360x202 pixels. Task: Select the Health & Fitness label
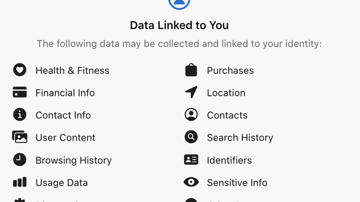pos(72,71)
